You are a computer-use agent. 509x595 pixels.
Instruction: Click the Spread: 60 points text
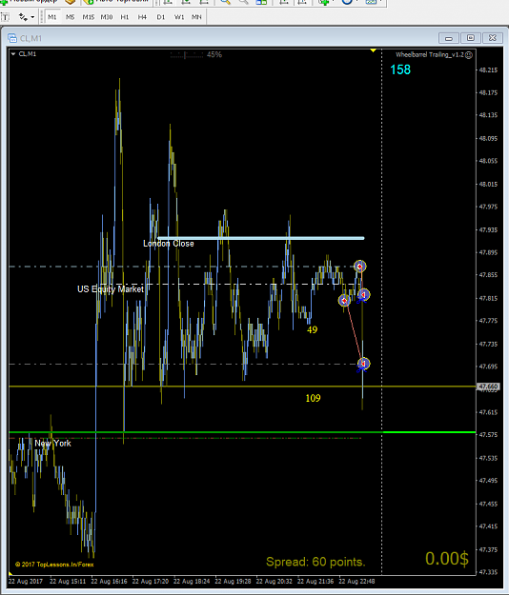(x=316, y=562)
